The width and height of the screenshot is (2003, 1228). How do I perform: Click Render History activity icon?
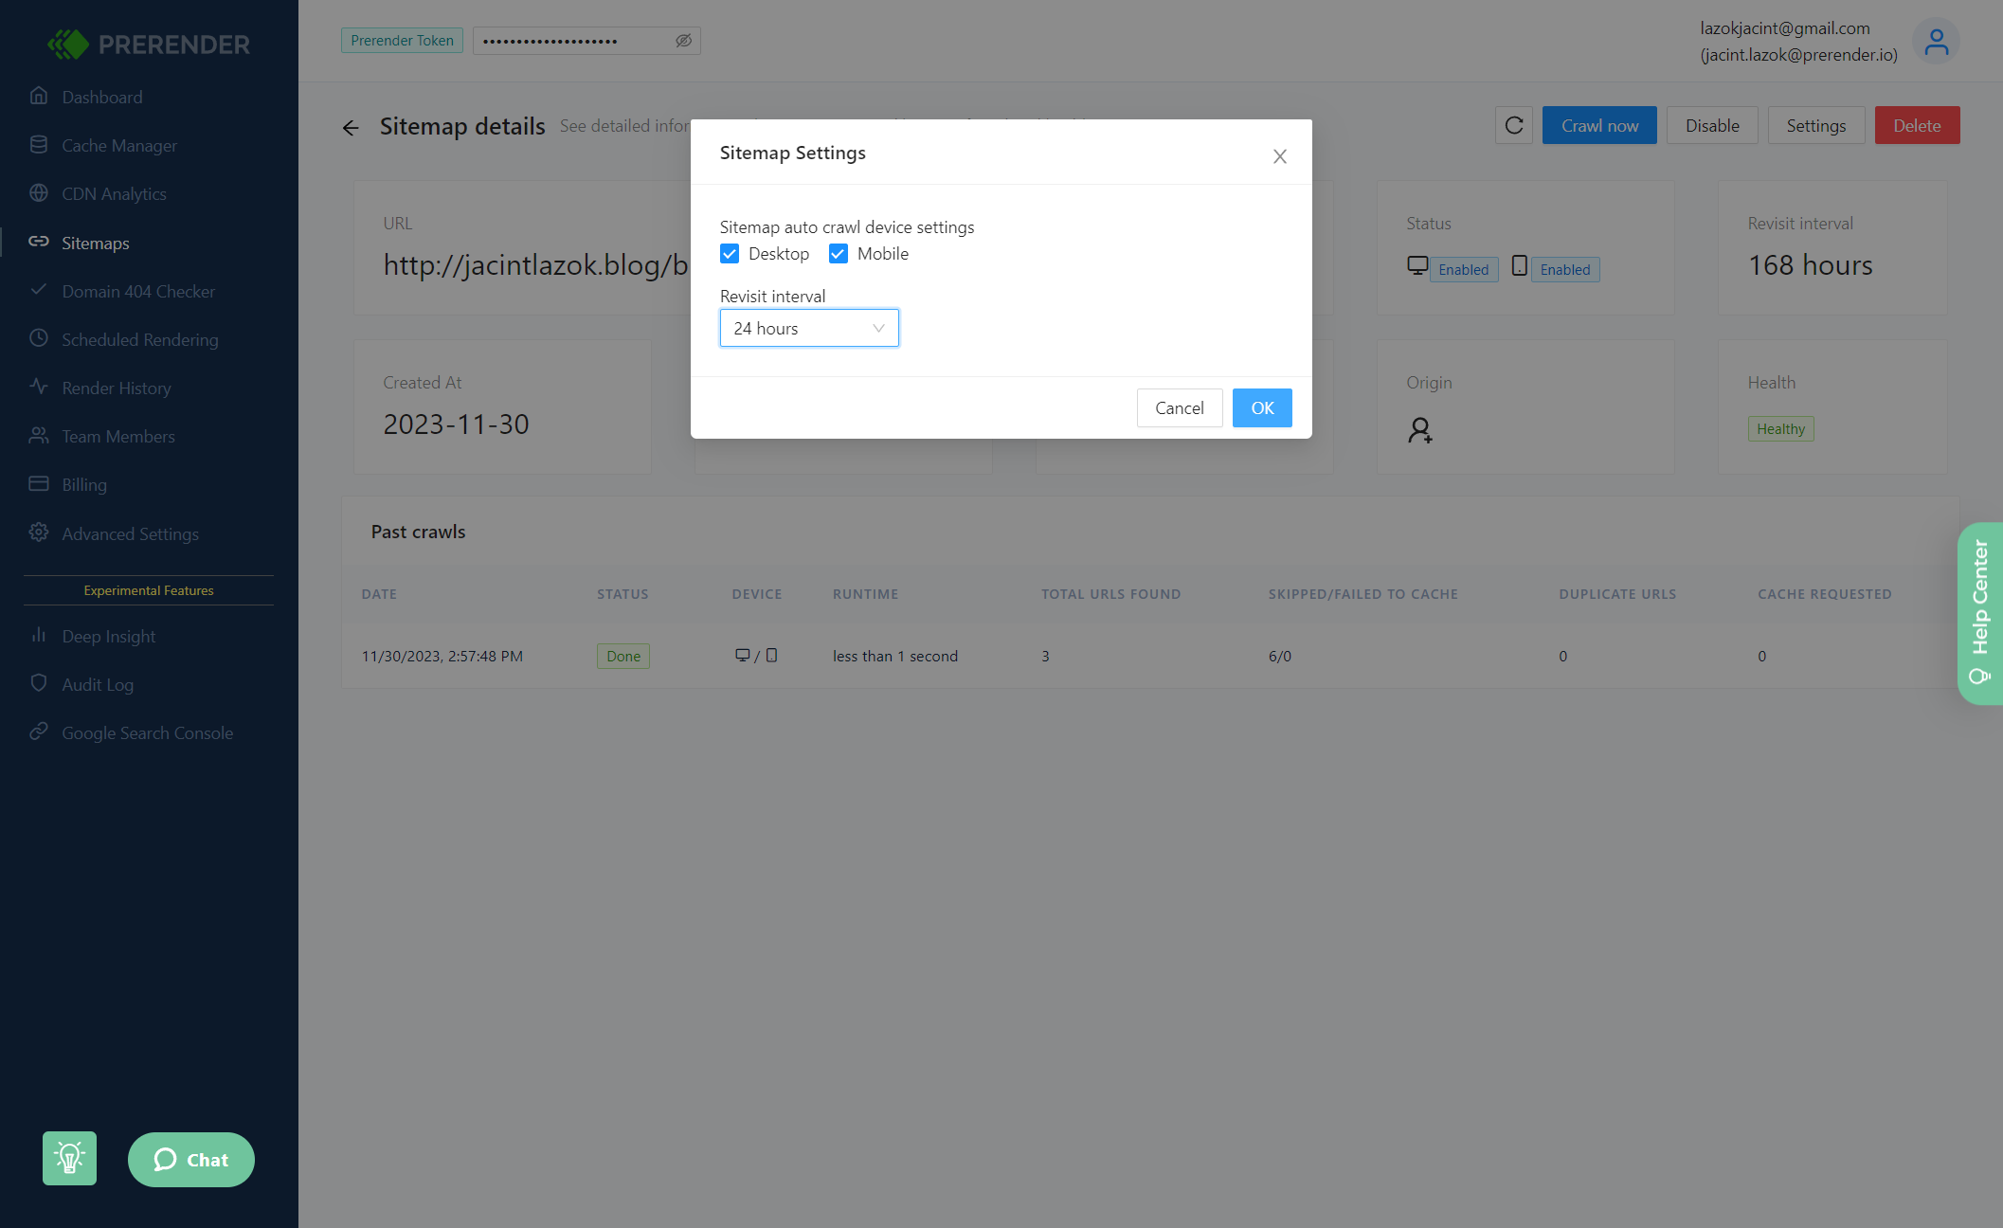[x=39, y=387]
